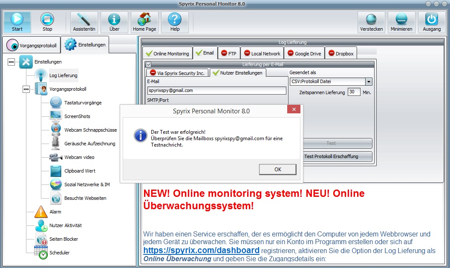Close the test success dialog
Screen dimensions: 450x268
(x=294, y=109)
